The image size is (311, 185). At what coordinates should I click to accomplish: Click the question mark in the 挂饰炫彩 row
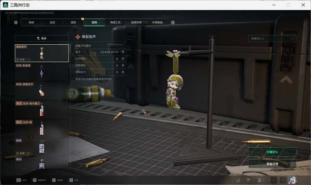[123, 59]
